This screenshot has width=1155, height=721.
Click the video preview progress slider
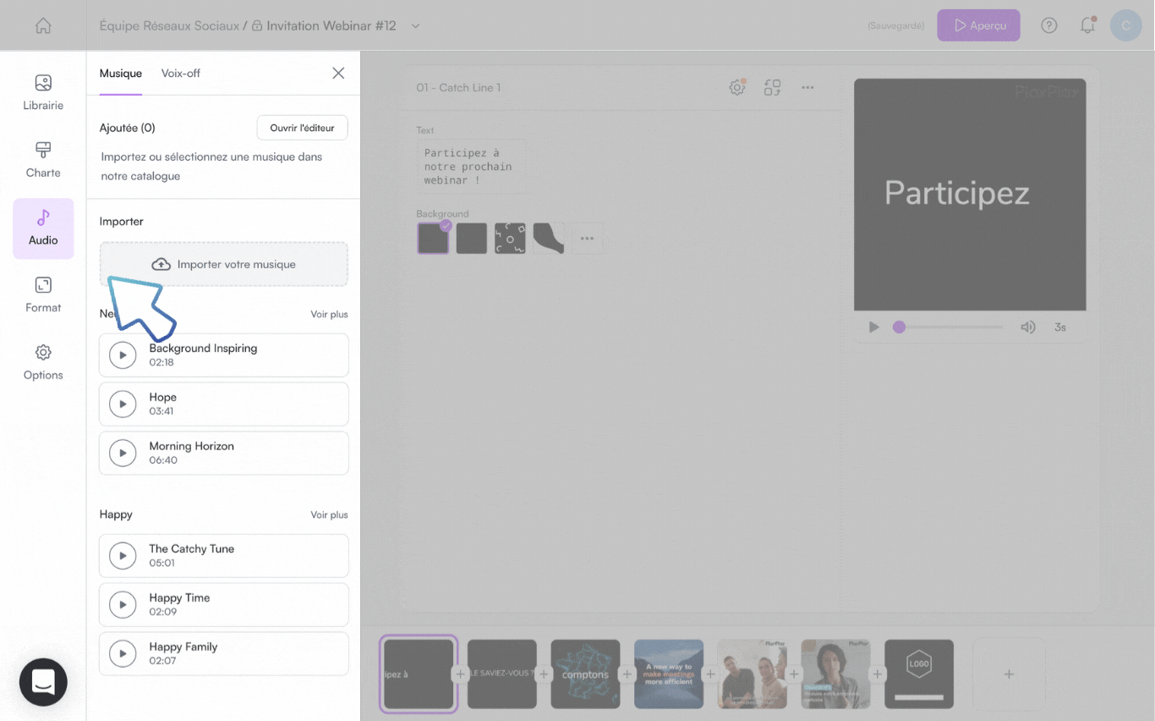pos(949,327)
